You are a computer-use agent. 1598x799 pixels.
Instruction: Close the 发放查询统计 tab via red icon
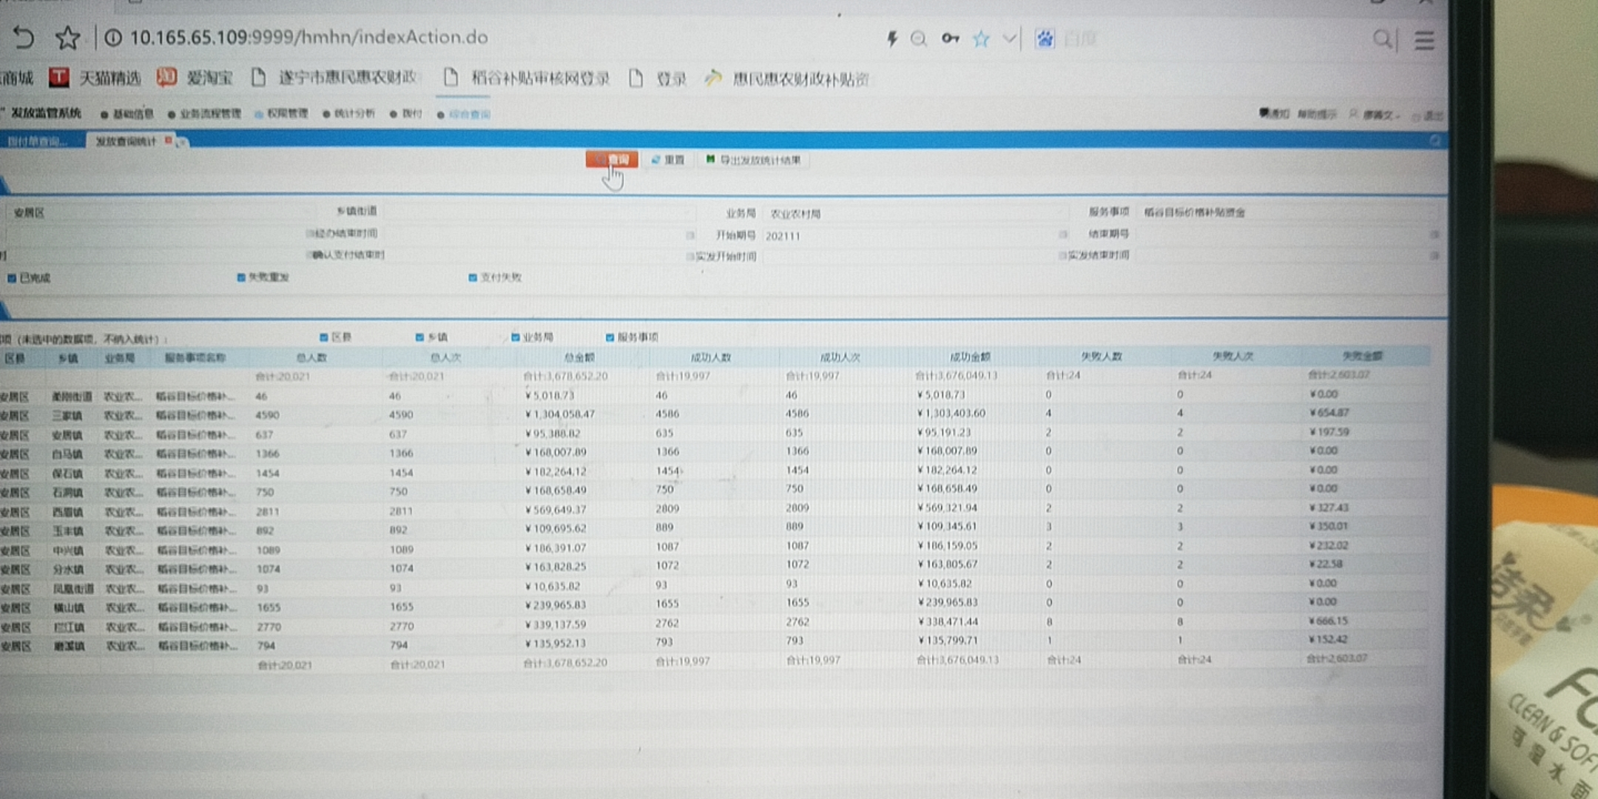[169, 140]
